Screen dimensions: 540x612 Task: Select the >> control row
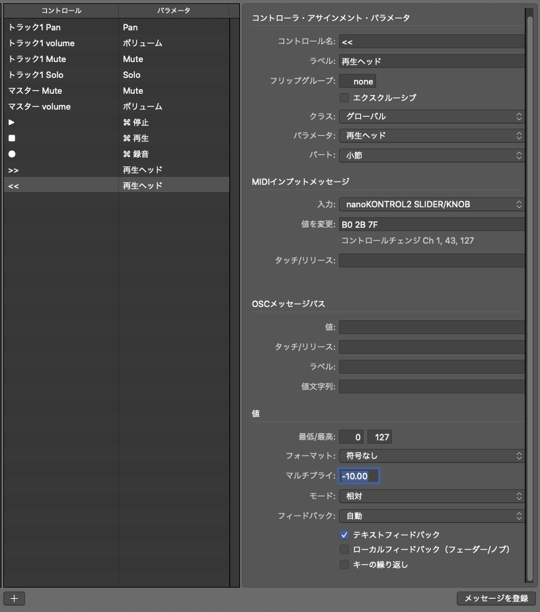tap(116, 170)
